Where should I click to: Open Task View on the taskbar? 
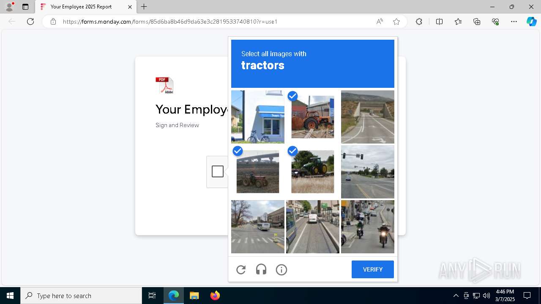pos(152,296)
